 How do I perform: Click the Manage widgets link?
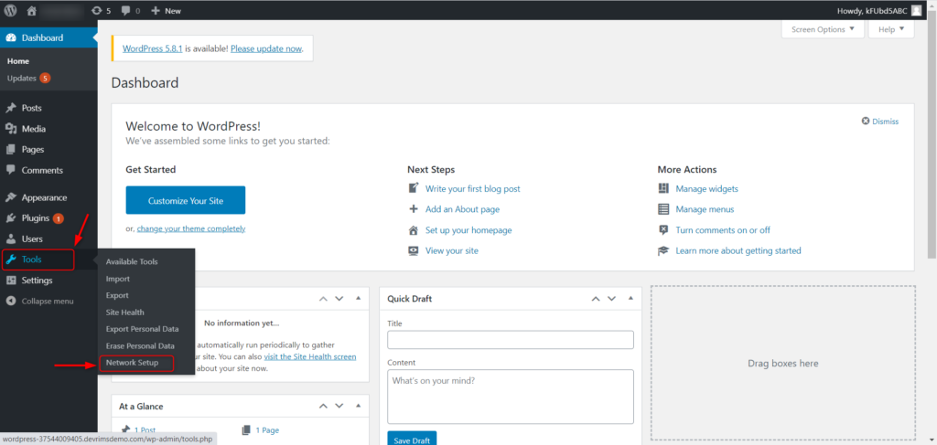pos(707,188)
